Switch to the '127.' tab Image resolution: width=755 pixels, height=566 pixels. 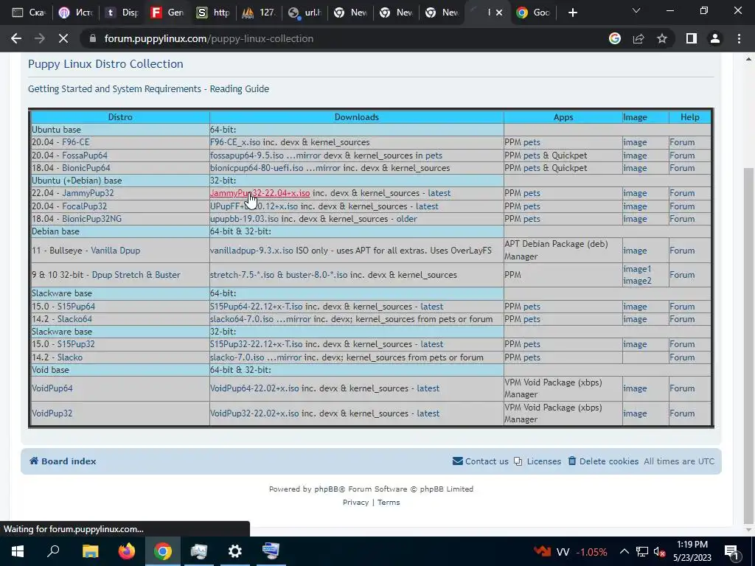pyautogui.click(x=259, y=13)
